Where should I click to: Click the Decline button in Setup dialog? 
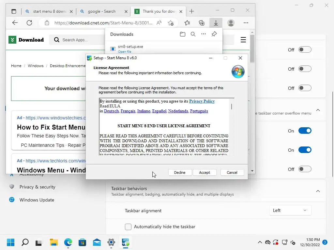point(180,173)
